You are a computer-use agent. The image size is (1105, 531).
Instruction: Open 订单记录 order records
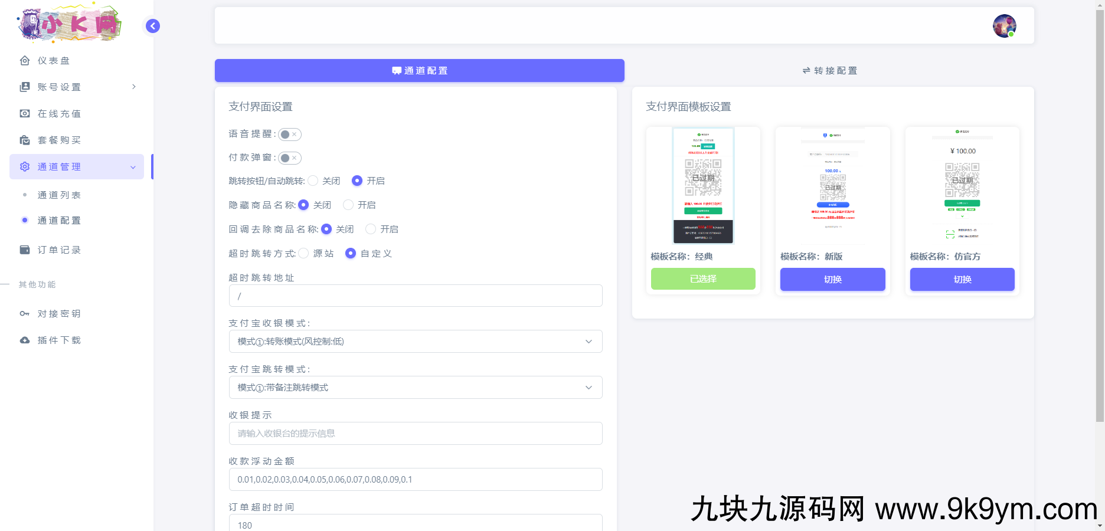57,250
